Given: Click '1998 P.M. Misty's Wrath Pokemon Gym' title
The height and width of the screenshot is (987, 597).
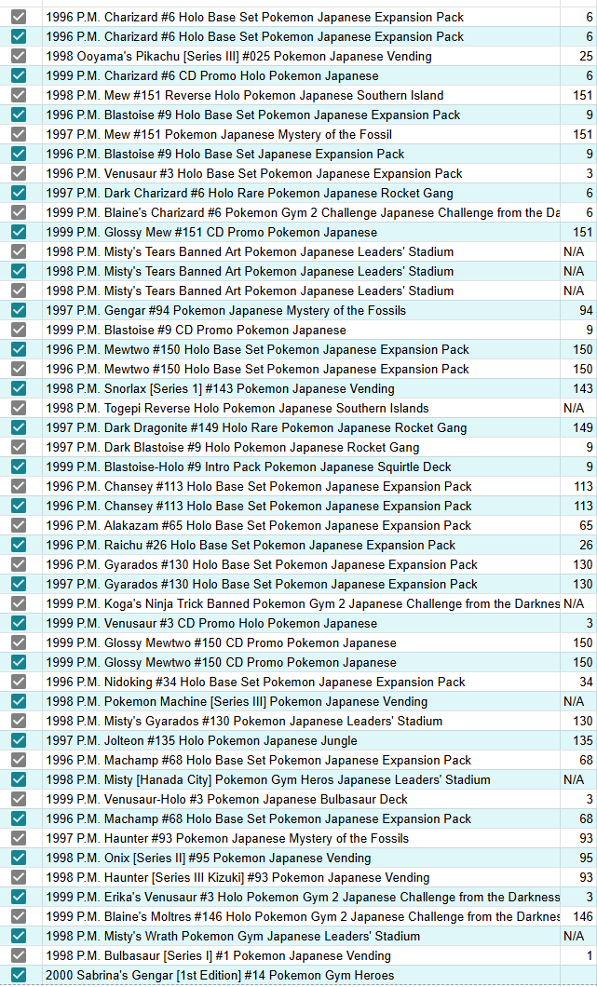Looking at the screenshot, I should [x=233, y=936].
